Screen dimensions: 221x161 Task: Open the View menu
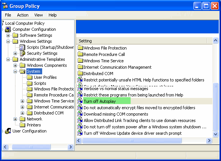coord(38,15)
